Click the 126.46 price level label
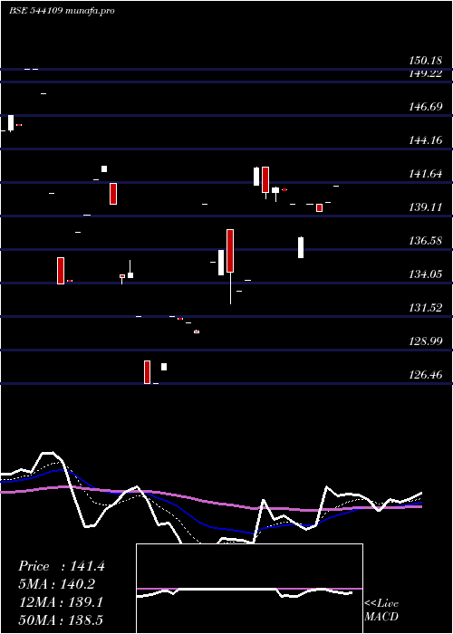 [x=425, y=375]
